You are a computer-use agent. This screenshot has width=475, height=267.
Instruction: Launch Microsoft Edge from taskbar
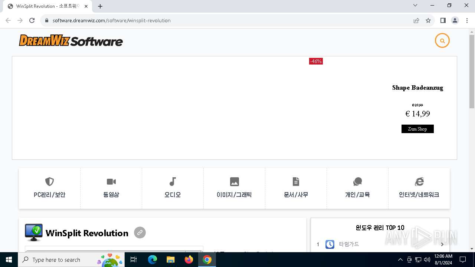click(153, 260)
